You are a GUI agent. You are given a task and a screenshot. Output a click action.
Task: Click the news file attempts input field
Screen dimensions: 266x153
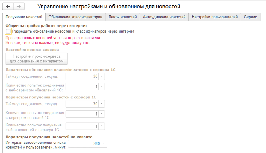[82, 126]
